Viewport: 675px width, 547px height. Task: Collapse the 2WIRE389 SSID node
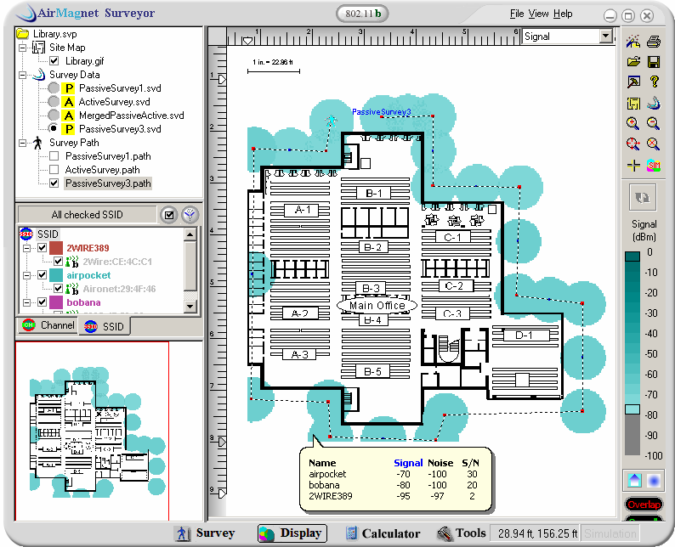(x=26, y=248)
